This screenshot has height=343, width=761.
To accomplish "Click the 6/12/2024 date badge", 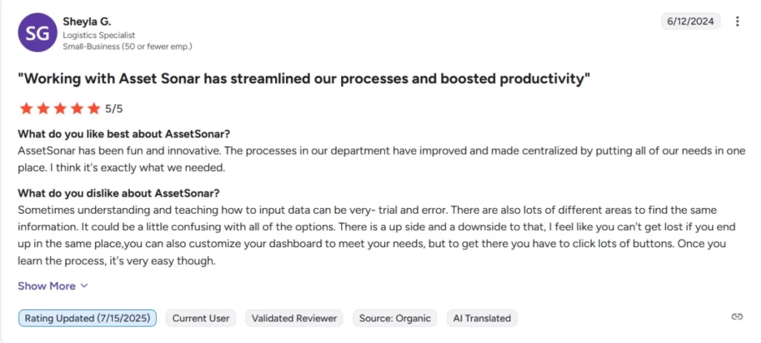I will tap(690, 22).
